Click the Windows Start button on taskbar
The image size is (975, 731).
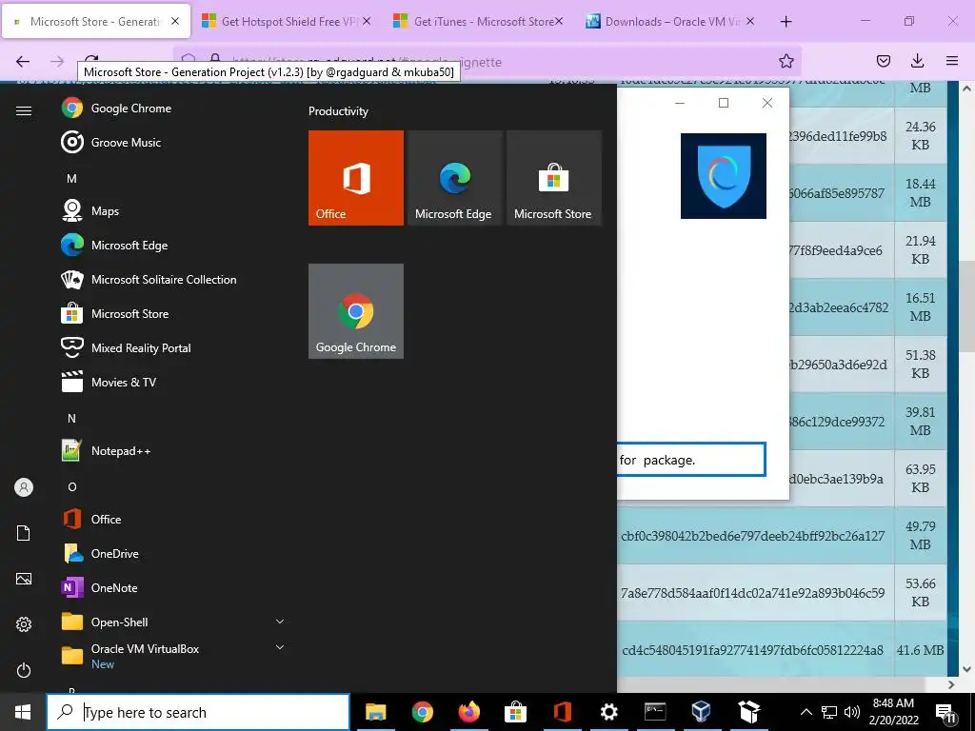tap(23, 712)
